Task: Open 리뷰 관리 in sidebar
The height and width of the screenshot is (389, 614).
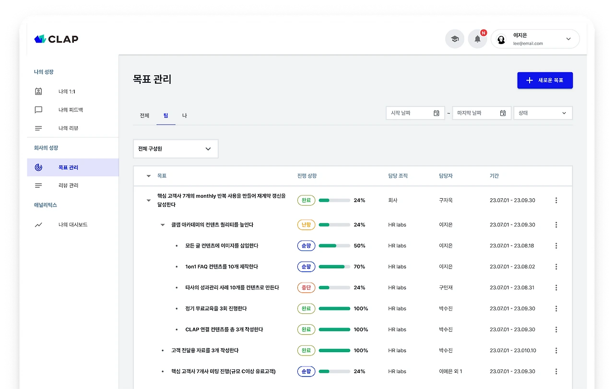Action: tap(73, 185)
